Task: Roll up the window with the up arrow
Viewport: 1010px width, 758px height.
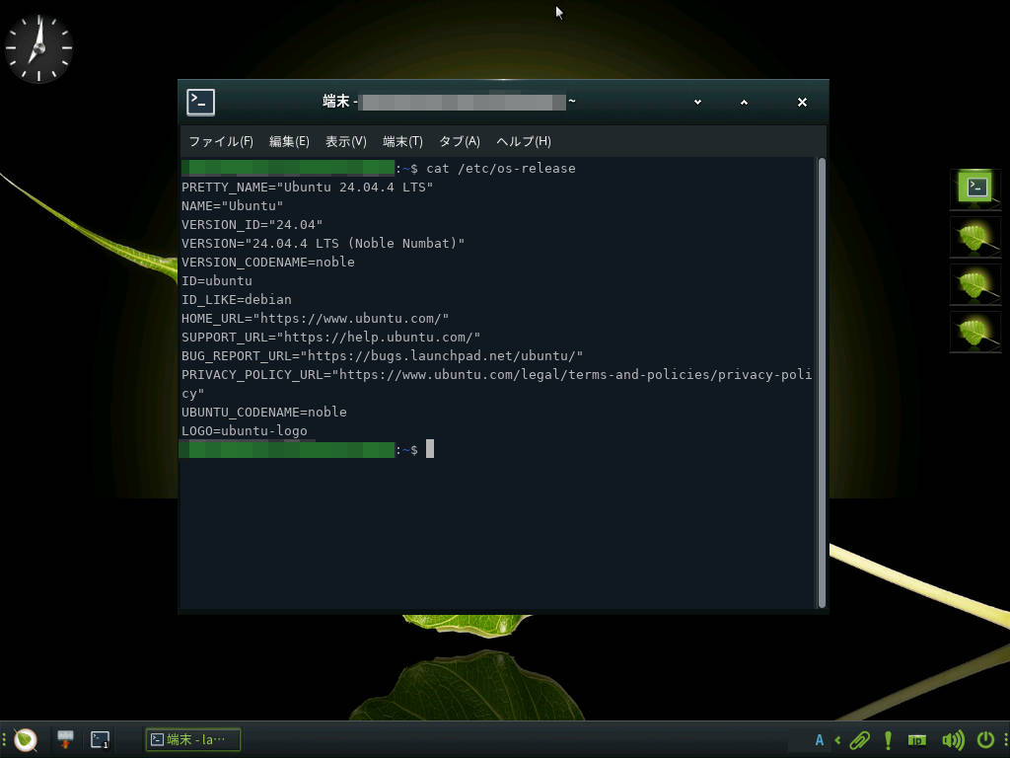Action: point(744,102)
